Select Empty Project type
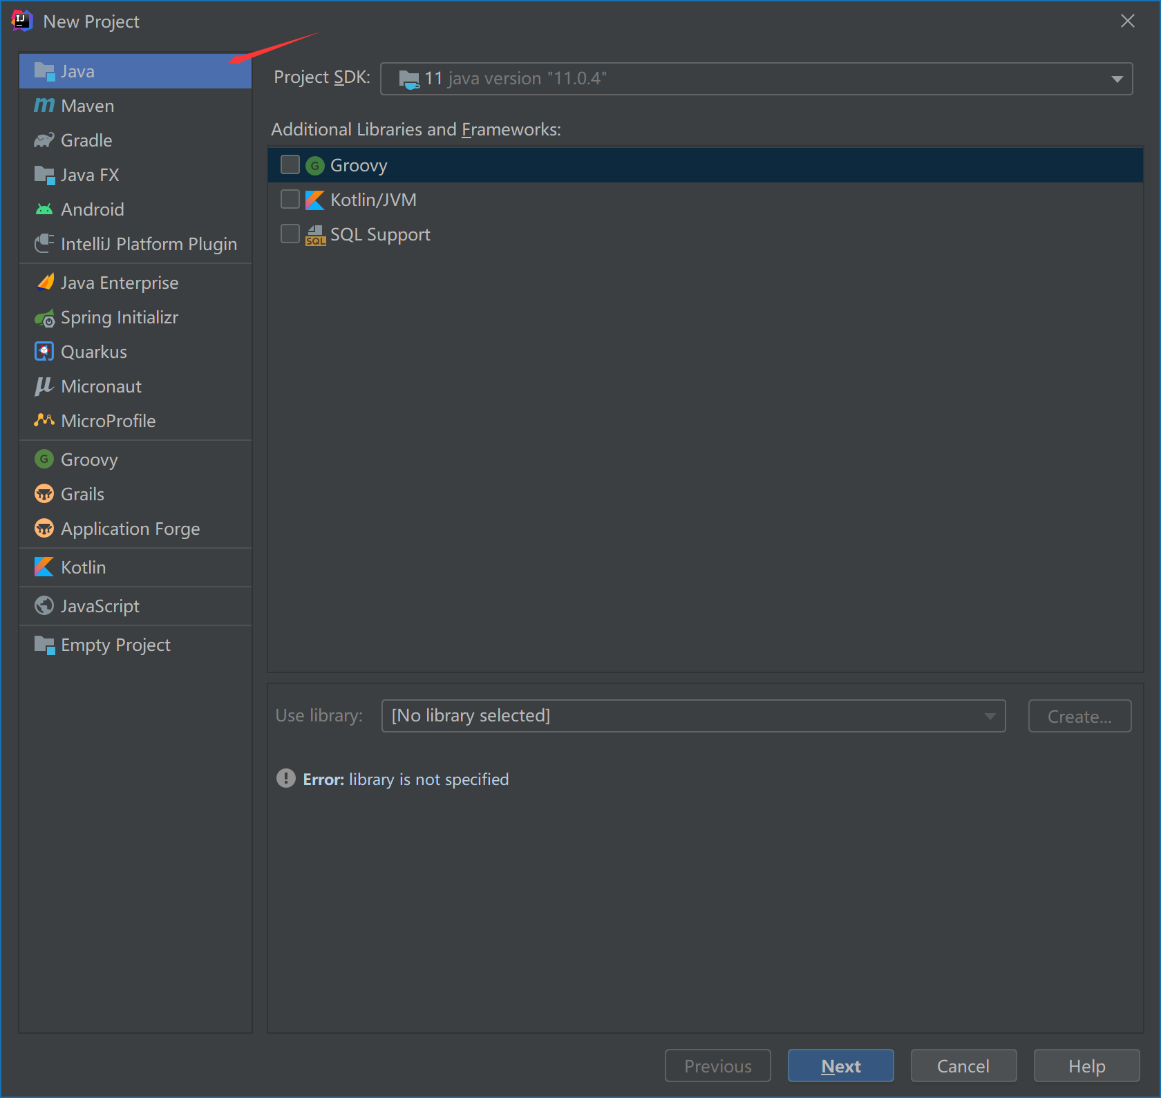1161x1098 pixels. [135, 645]
